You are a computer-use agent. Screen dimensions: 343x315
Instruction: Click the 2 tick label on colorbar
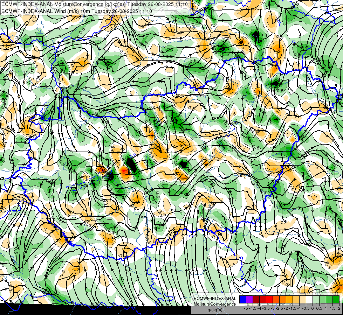tap(339, 308)
